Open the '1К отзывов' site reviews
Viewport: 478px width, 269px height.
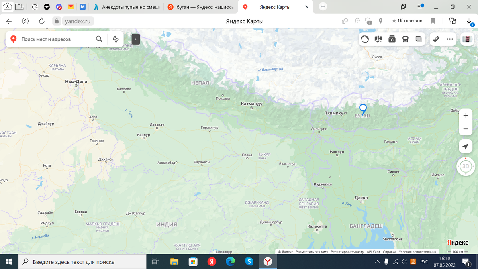pos(407,21)
